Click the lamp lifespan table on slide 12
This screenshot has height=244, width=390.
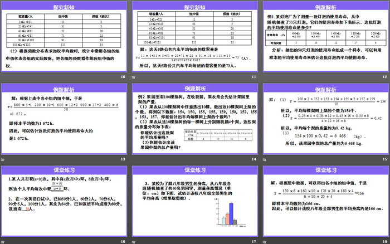coord(326,38)
